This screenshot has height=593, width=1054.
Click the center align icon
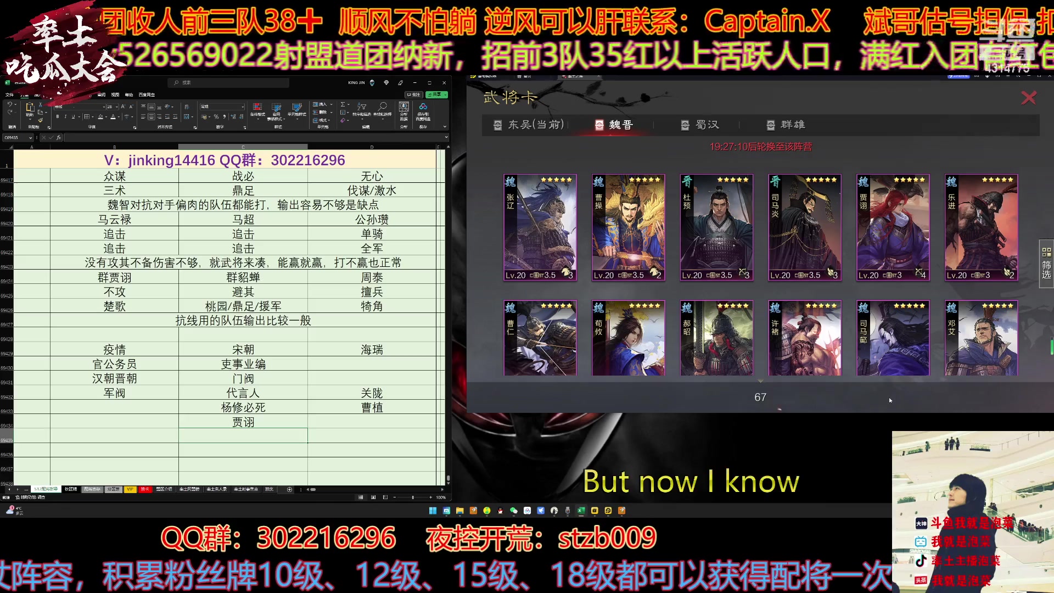coord(151,116)
